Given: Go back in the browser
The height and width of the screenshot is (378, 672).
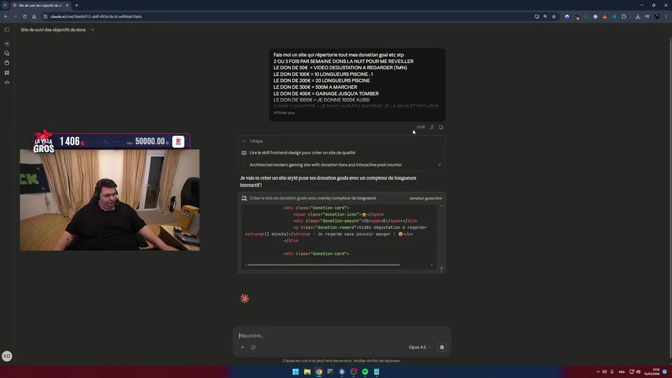Looking at the screenshot, I should coord(6,16).
